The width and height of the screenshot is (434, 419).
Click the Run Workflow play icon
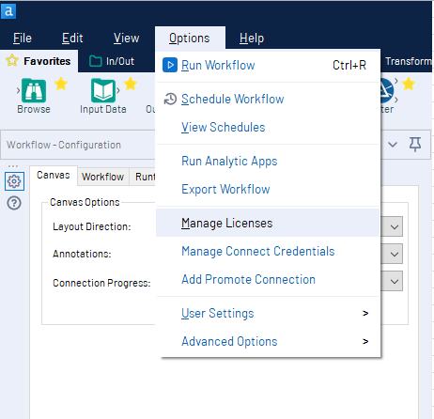pos(170,65)
